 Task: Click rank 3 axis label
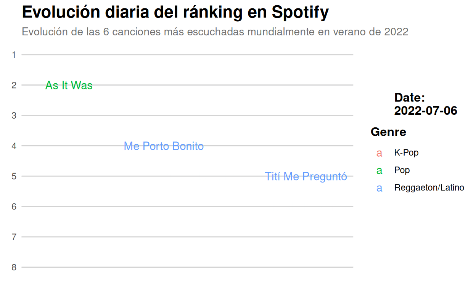[14, 116]
